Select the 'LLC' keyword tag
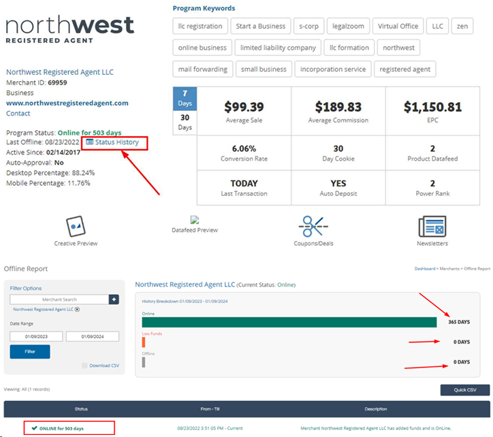Screen dimensions: 493x437 point(437,26)
